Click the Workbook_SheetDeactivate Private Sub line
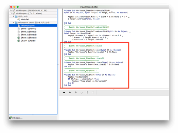The width and height of the screenshot is (178, 133). point(93,62)
